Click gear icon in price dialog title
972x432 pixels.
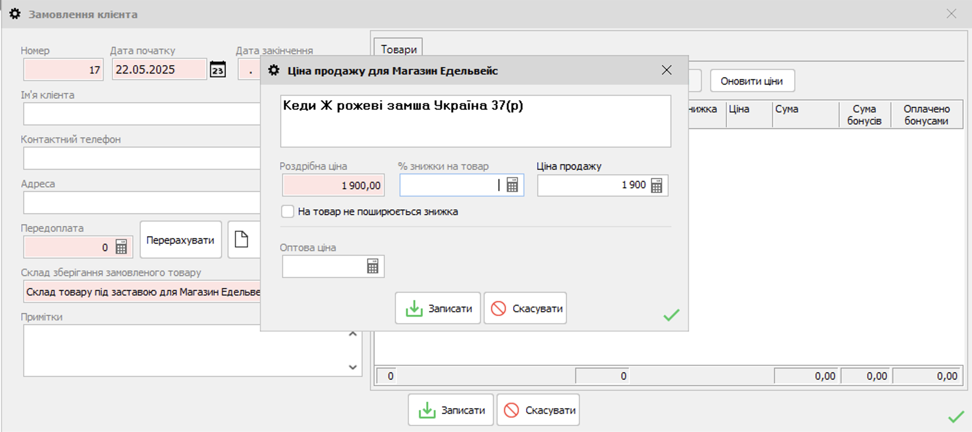(x=274, y=70)
